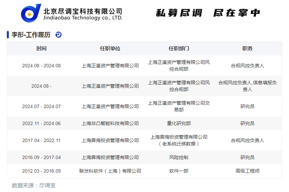Select the date cell 2024.07 - 2024.07
Image resolution: width=289 pixels, height=192 pixels.
pyautogui.click(x=41, y=106)
